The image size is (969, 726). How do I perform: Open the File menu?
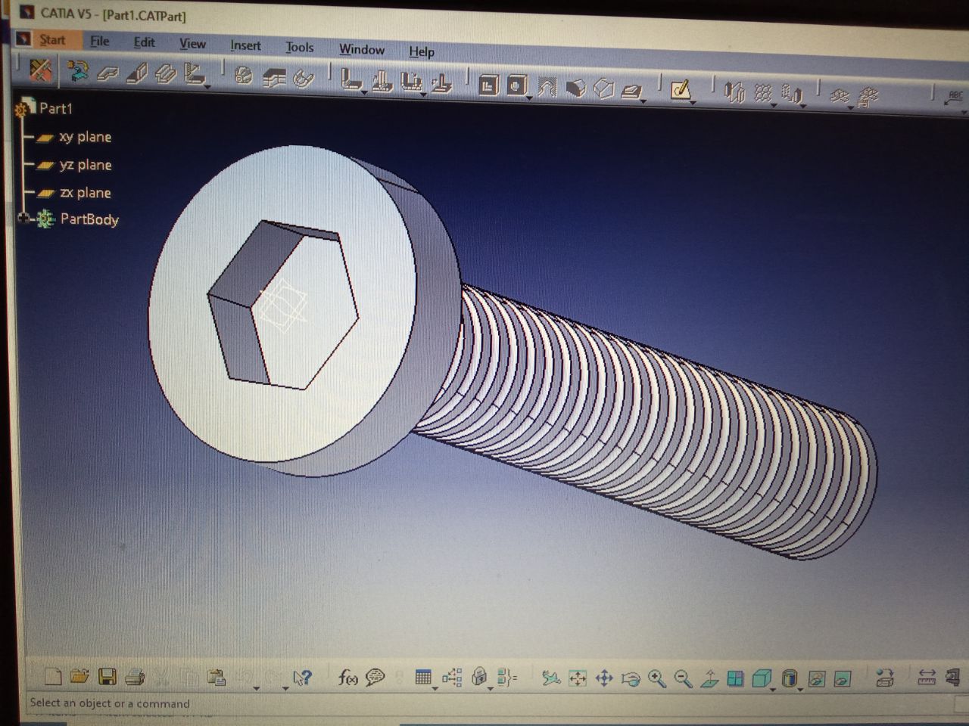click(99, 41)
